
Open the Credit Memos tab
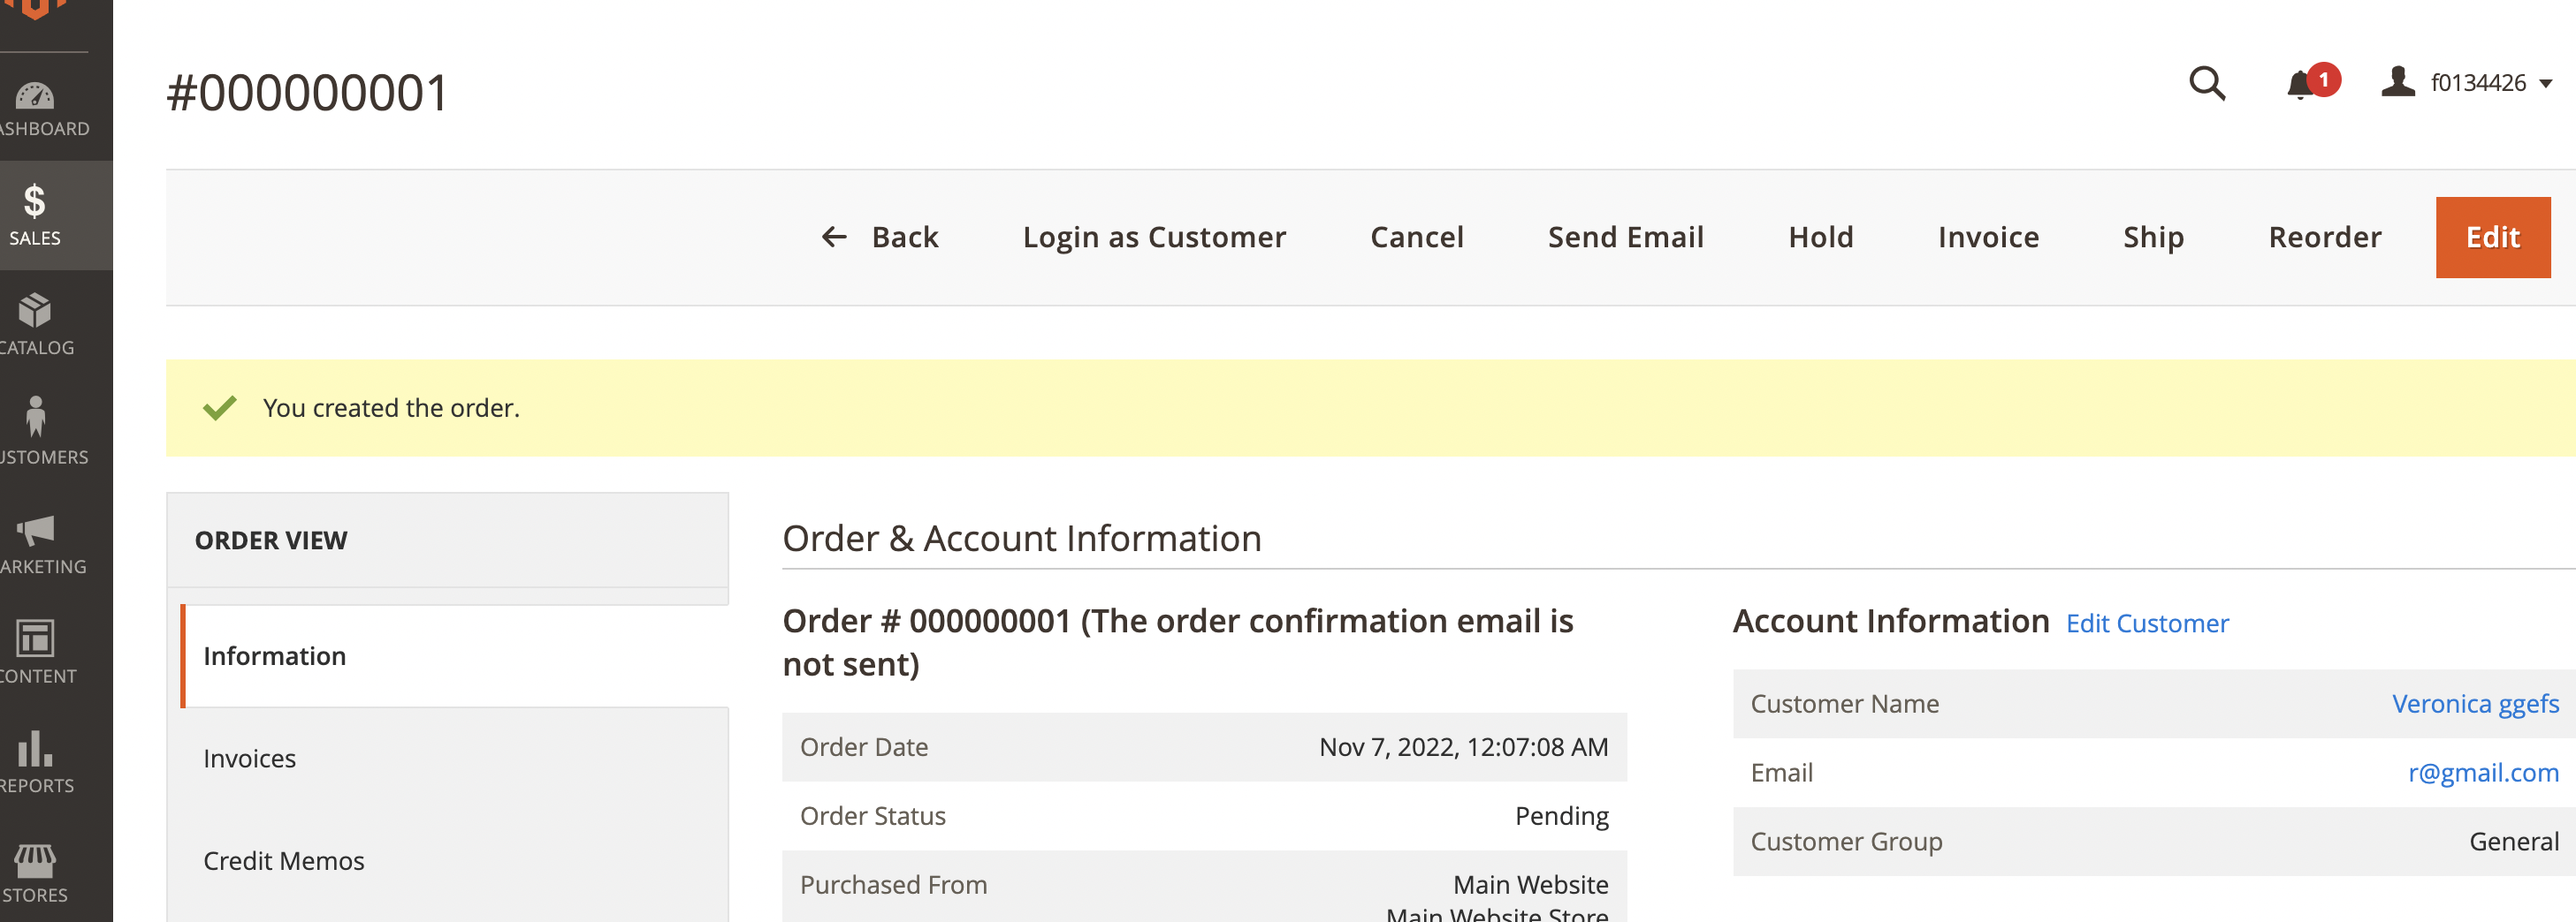pyautogui.click(x=283, y=860)
